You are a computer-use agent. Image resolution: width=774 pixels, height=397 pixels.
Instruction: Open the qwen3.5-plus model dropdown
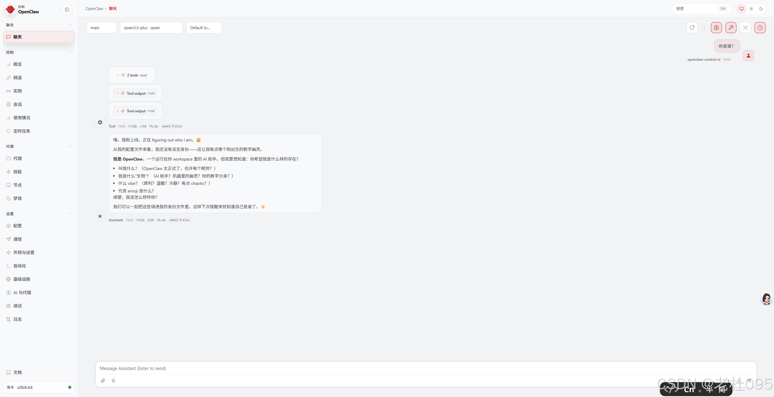point(151,28)
